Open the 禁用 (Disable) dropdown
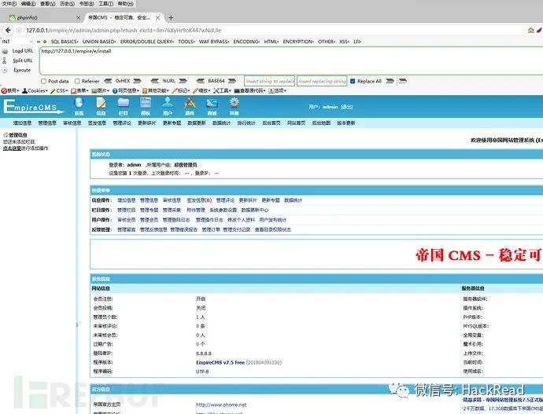Viewport: 543px width, 414px height. coord(10,90)
